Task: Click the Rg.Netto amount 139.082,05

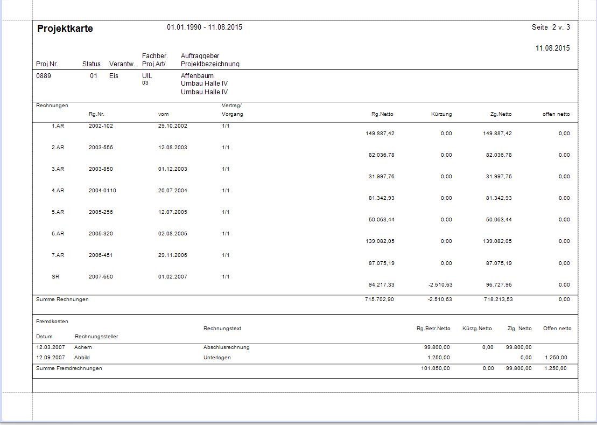Action: tap(380, 241)
